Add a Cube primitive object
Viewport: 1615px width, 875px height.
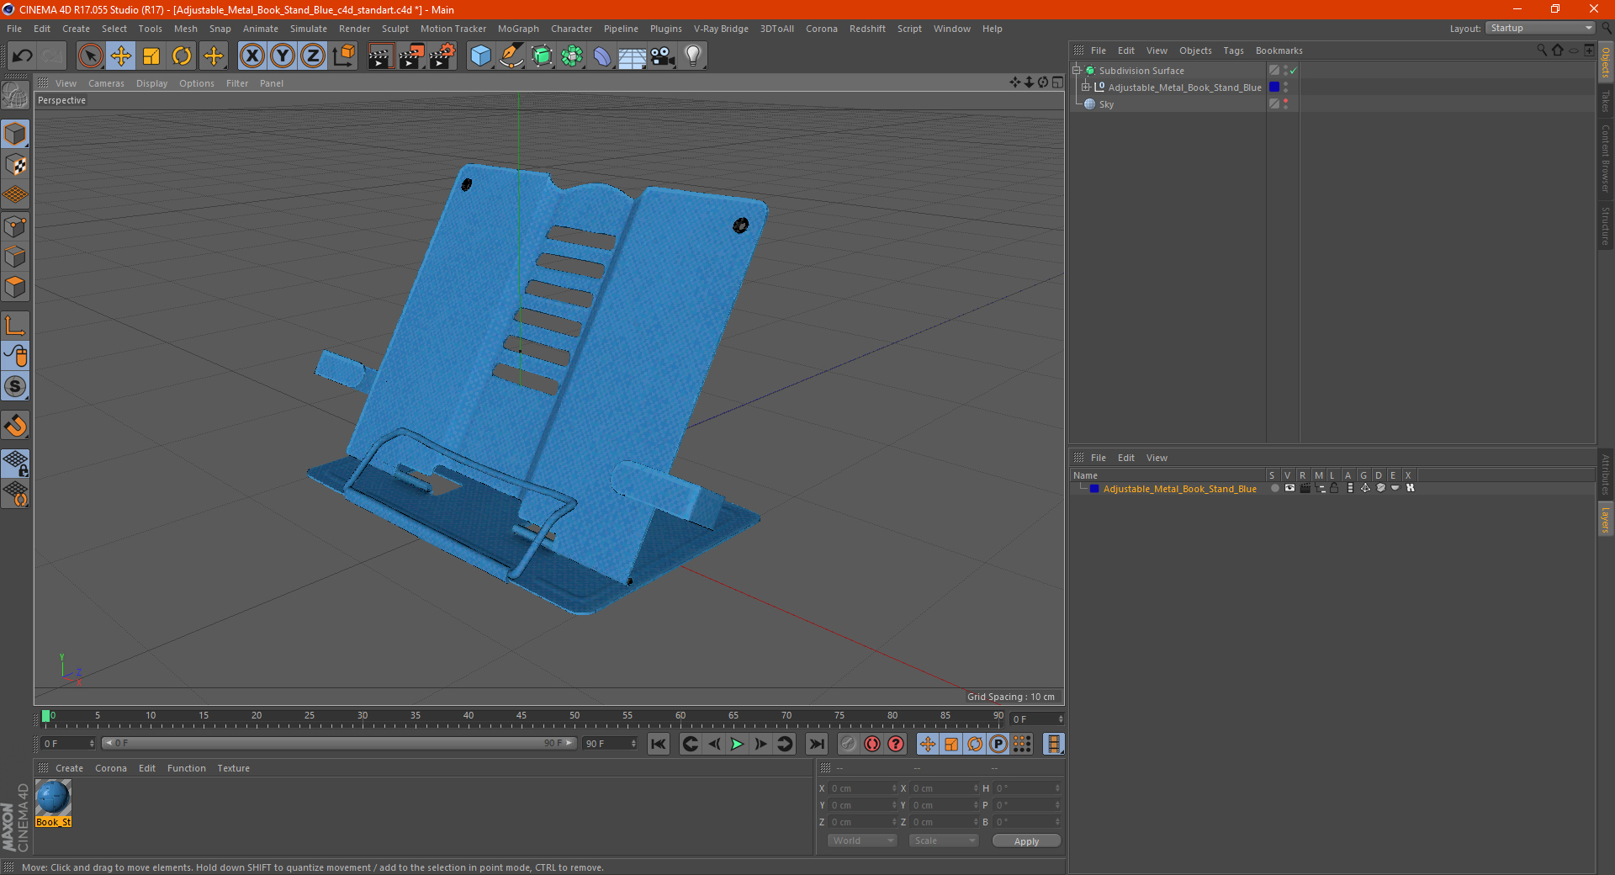click(x=480, y=56)
